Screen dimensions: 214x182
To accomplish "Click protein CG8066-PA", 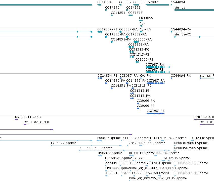I will click(x=146, y=101).
